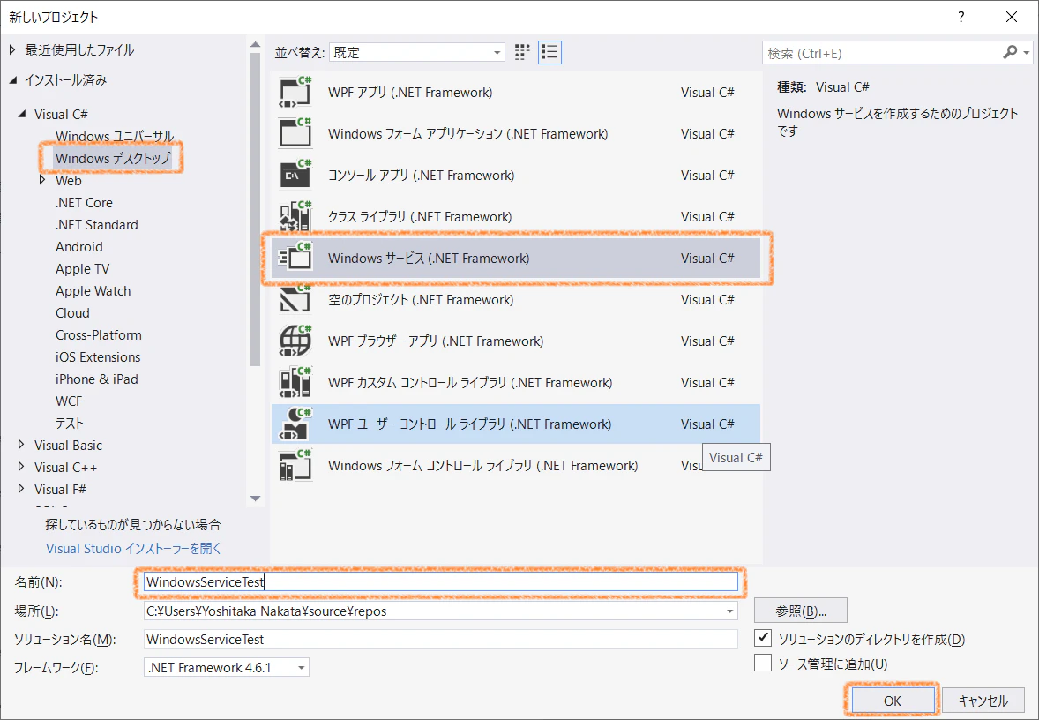Select the Windows フォーム アプリケーション template icon

click(x=295, y=133)
